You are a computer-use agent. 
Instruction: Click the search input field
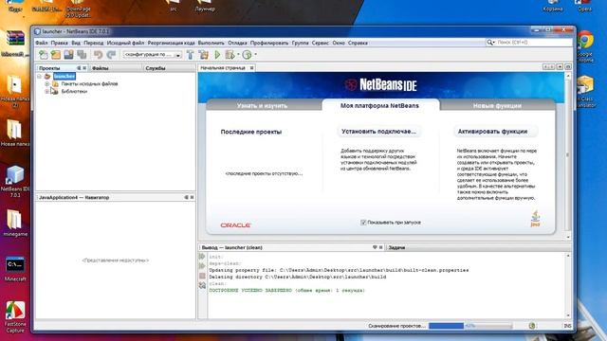533,42
